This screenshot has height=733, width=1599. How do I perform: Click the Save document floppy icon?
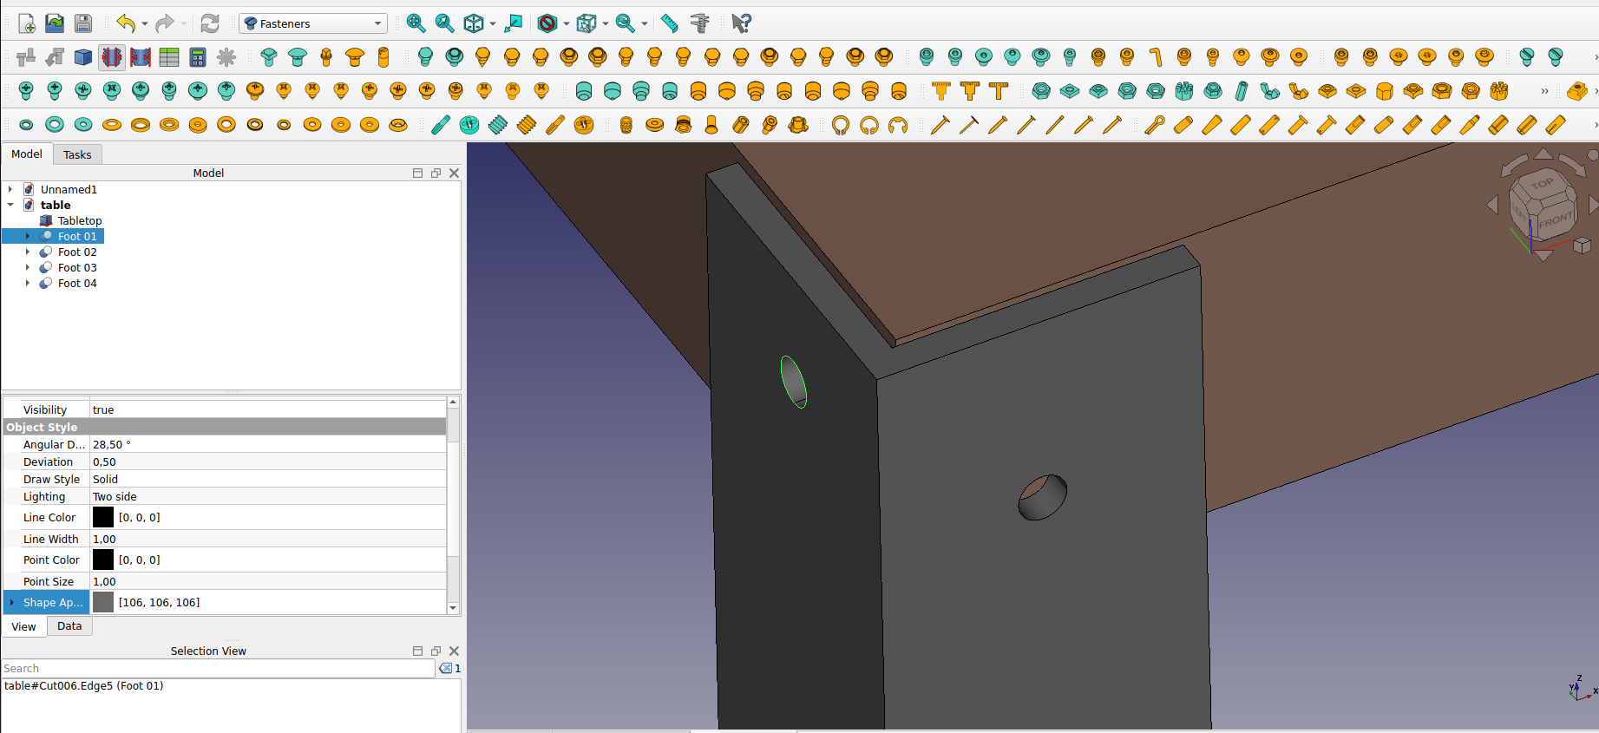(83, 23)
